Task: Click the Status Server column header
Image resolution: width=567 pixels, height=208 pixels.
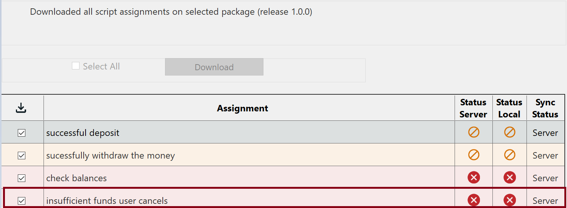Action: tap(473, 108)
